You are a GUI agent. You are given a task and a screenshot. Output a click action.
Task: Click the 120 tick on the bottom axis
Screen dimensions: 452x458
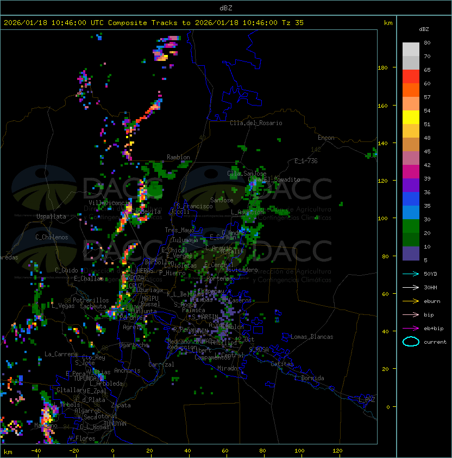tap(337, 450)
